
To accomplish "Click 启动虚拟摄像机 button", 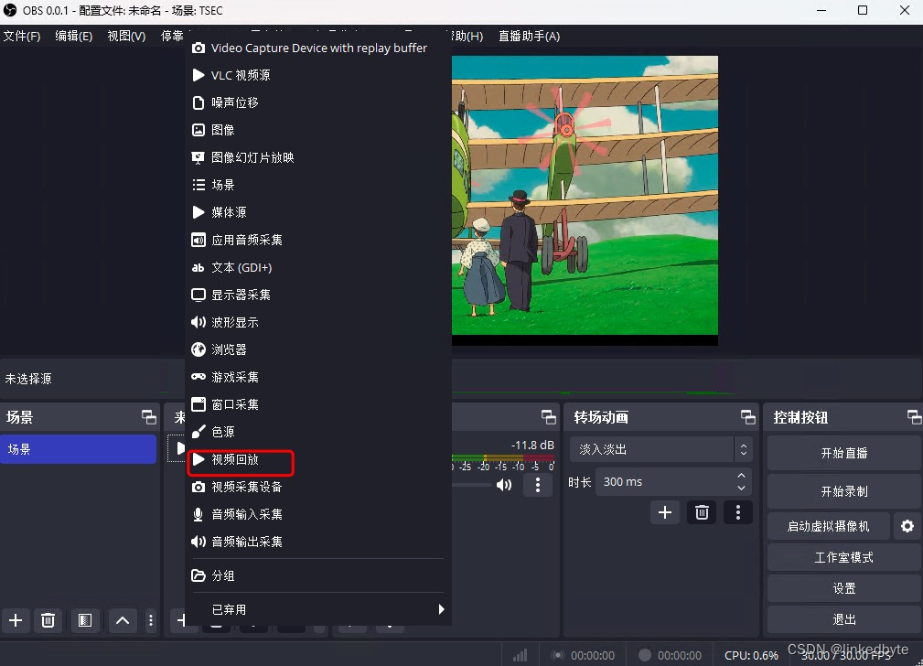I will (x=828, y=526).
